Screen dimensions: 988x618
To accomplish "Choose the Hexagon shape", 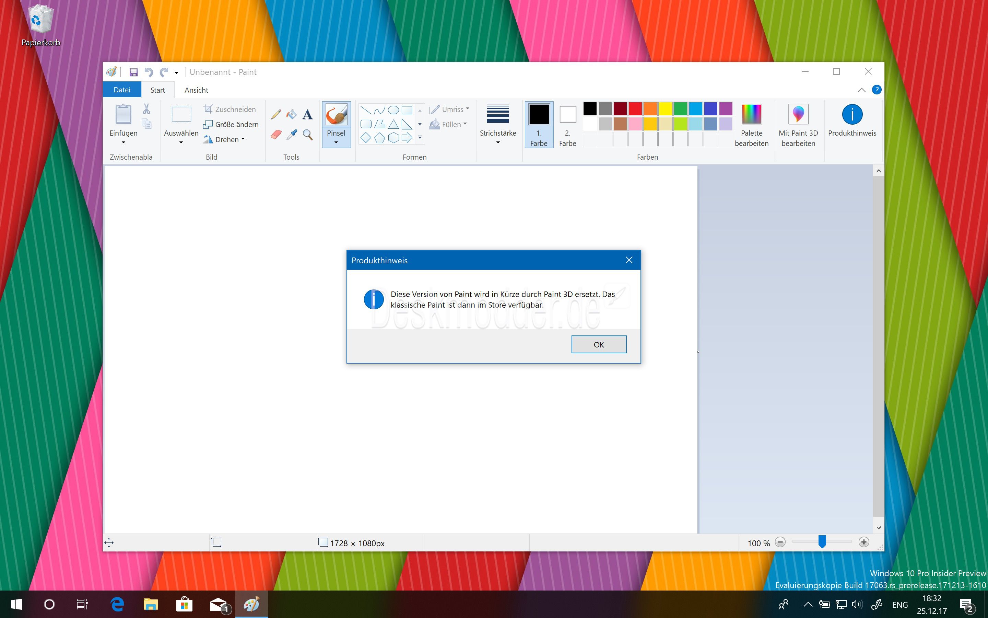I will [x=393, y=138].
